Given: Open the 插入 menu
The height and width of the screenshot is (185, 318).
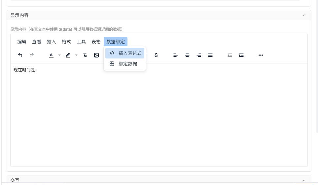Looking at the screenshot, I should point(52,42).
